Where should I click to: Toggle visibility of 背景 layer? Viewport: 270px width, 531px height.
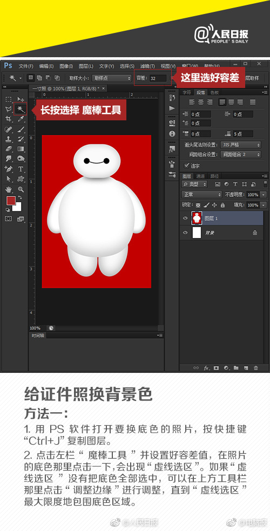tap(185, 233)
